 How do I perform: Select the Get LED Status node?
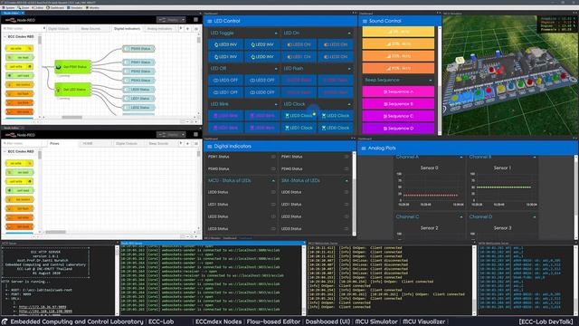pos(72,90)
